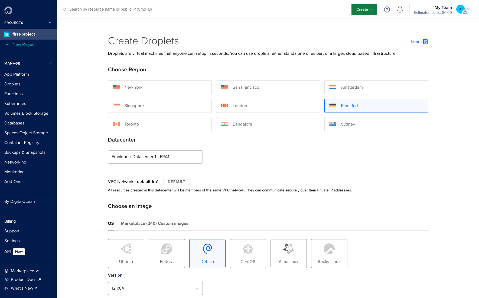Click the Debian swirl icon

207,249
